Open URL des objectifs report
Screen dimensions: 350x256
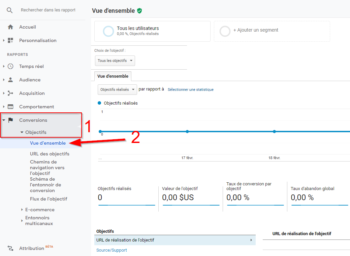(x=50, y=154)
